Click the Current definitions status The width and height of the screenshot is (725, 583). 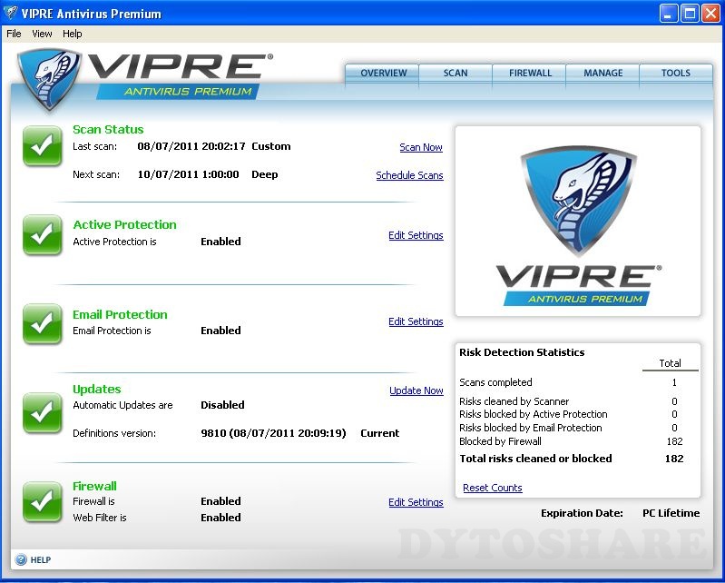pos(379,433)
